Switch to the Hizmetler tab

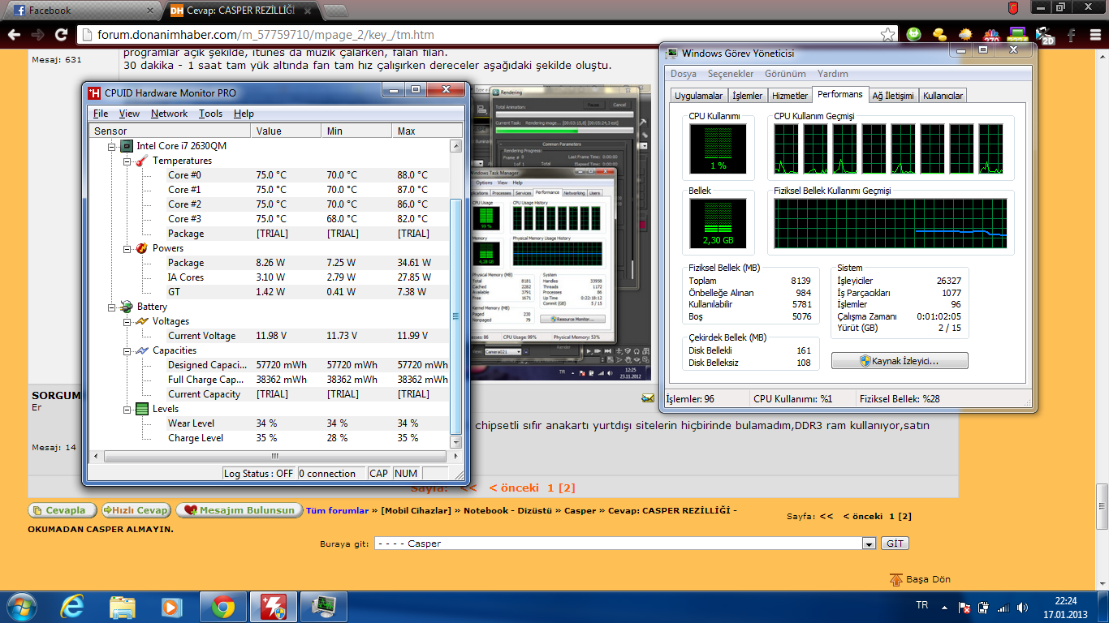pos(790,96)
